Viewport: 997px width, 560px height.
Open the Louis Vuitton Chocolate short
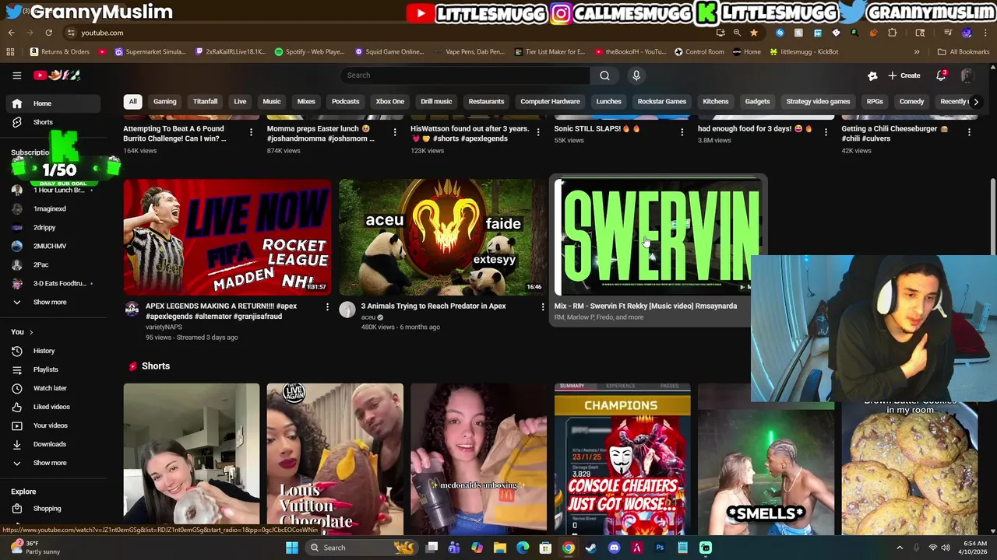click(x=335, y=459)
